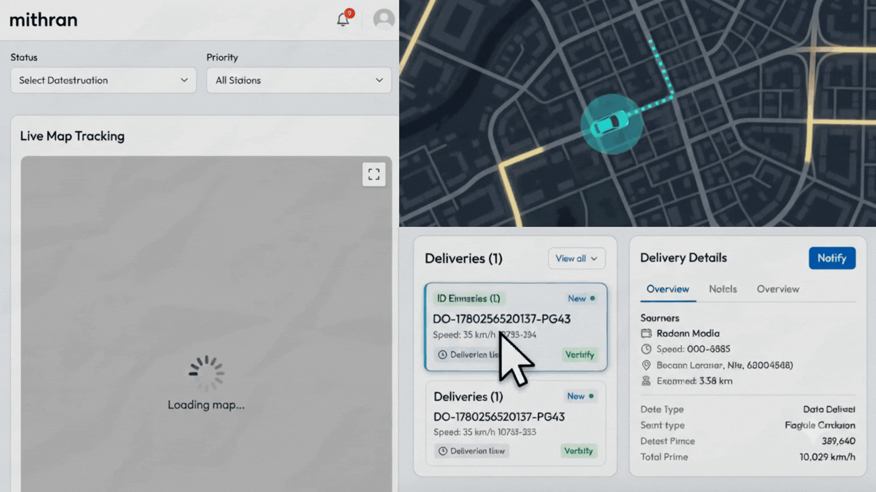
Task: Click the Saurners section label
Action: 660,318
